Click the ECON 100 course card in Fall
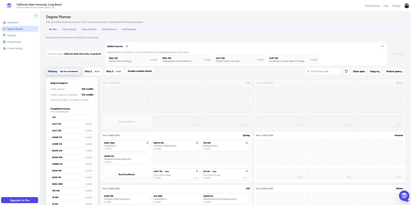The image size is (411, 205). coord(126,199)
